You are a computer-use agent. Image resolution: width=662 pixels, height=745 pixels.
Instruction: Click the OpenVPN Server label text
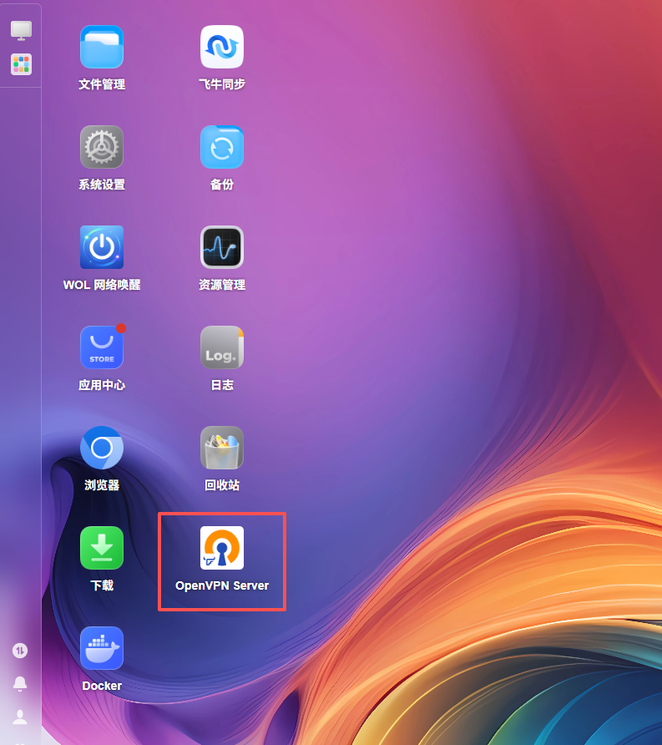point(222,585)
